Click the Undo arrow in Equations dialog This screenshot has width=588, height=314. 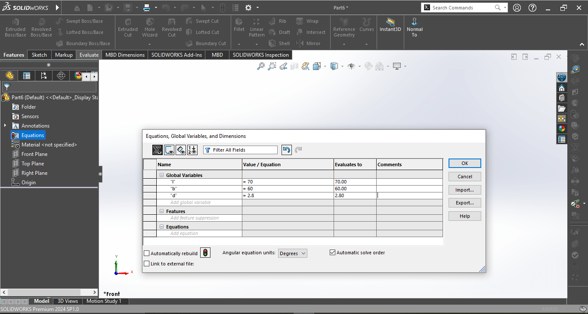(x=286, y=150)
